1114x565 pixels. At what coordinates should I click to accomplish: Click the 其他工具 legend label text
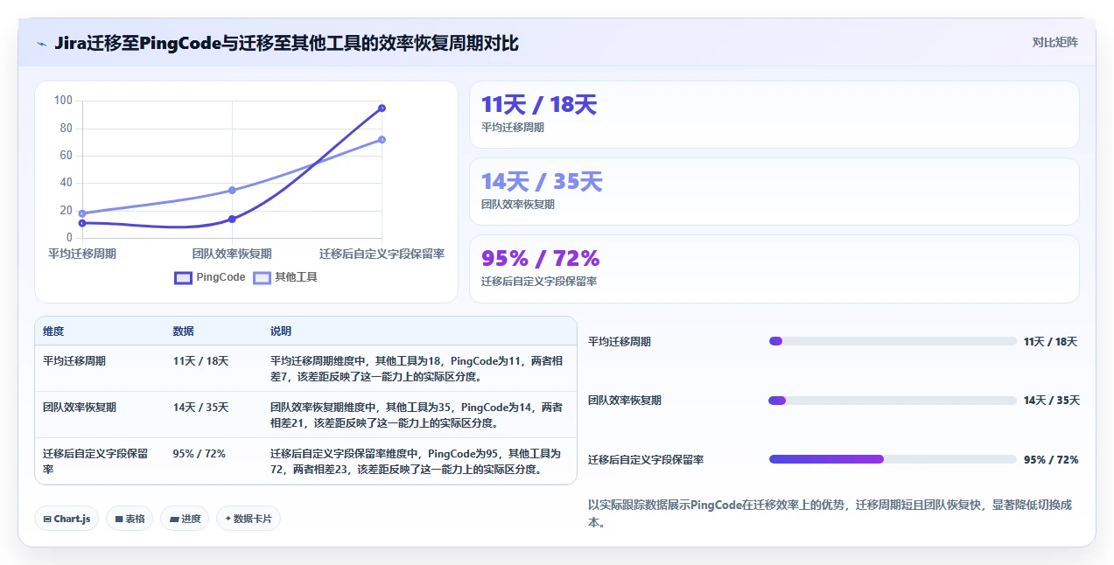(296, 277)
